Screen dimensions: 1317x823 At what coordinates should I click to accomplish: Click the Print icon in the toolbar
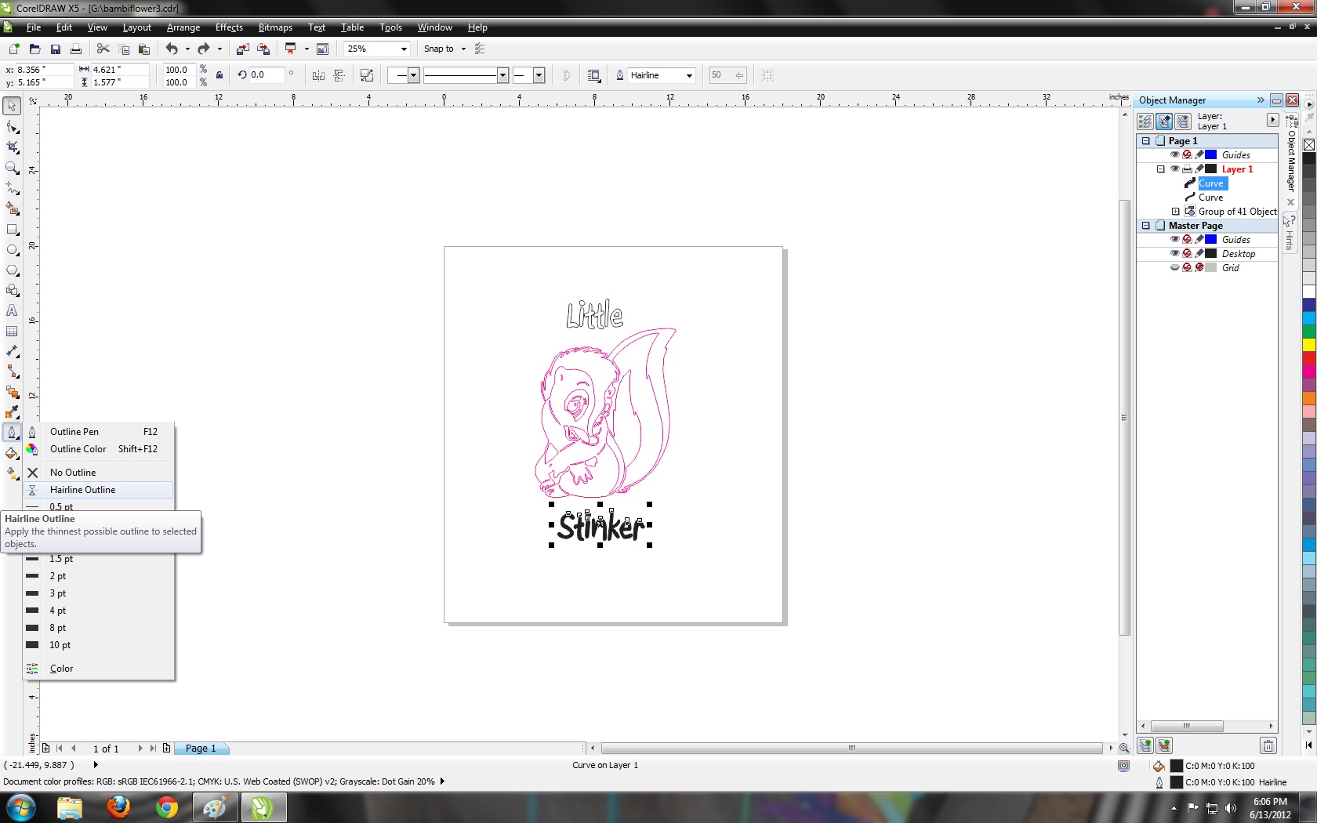(x=76, y=49)
